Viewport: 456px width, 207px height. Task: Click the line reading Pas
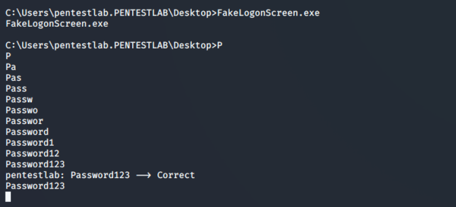13,78
